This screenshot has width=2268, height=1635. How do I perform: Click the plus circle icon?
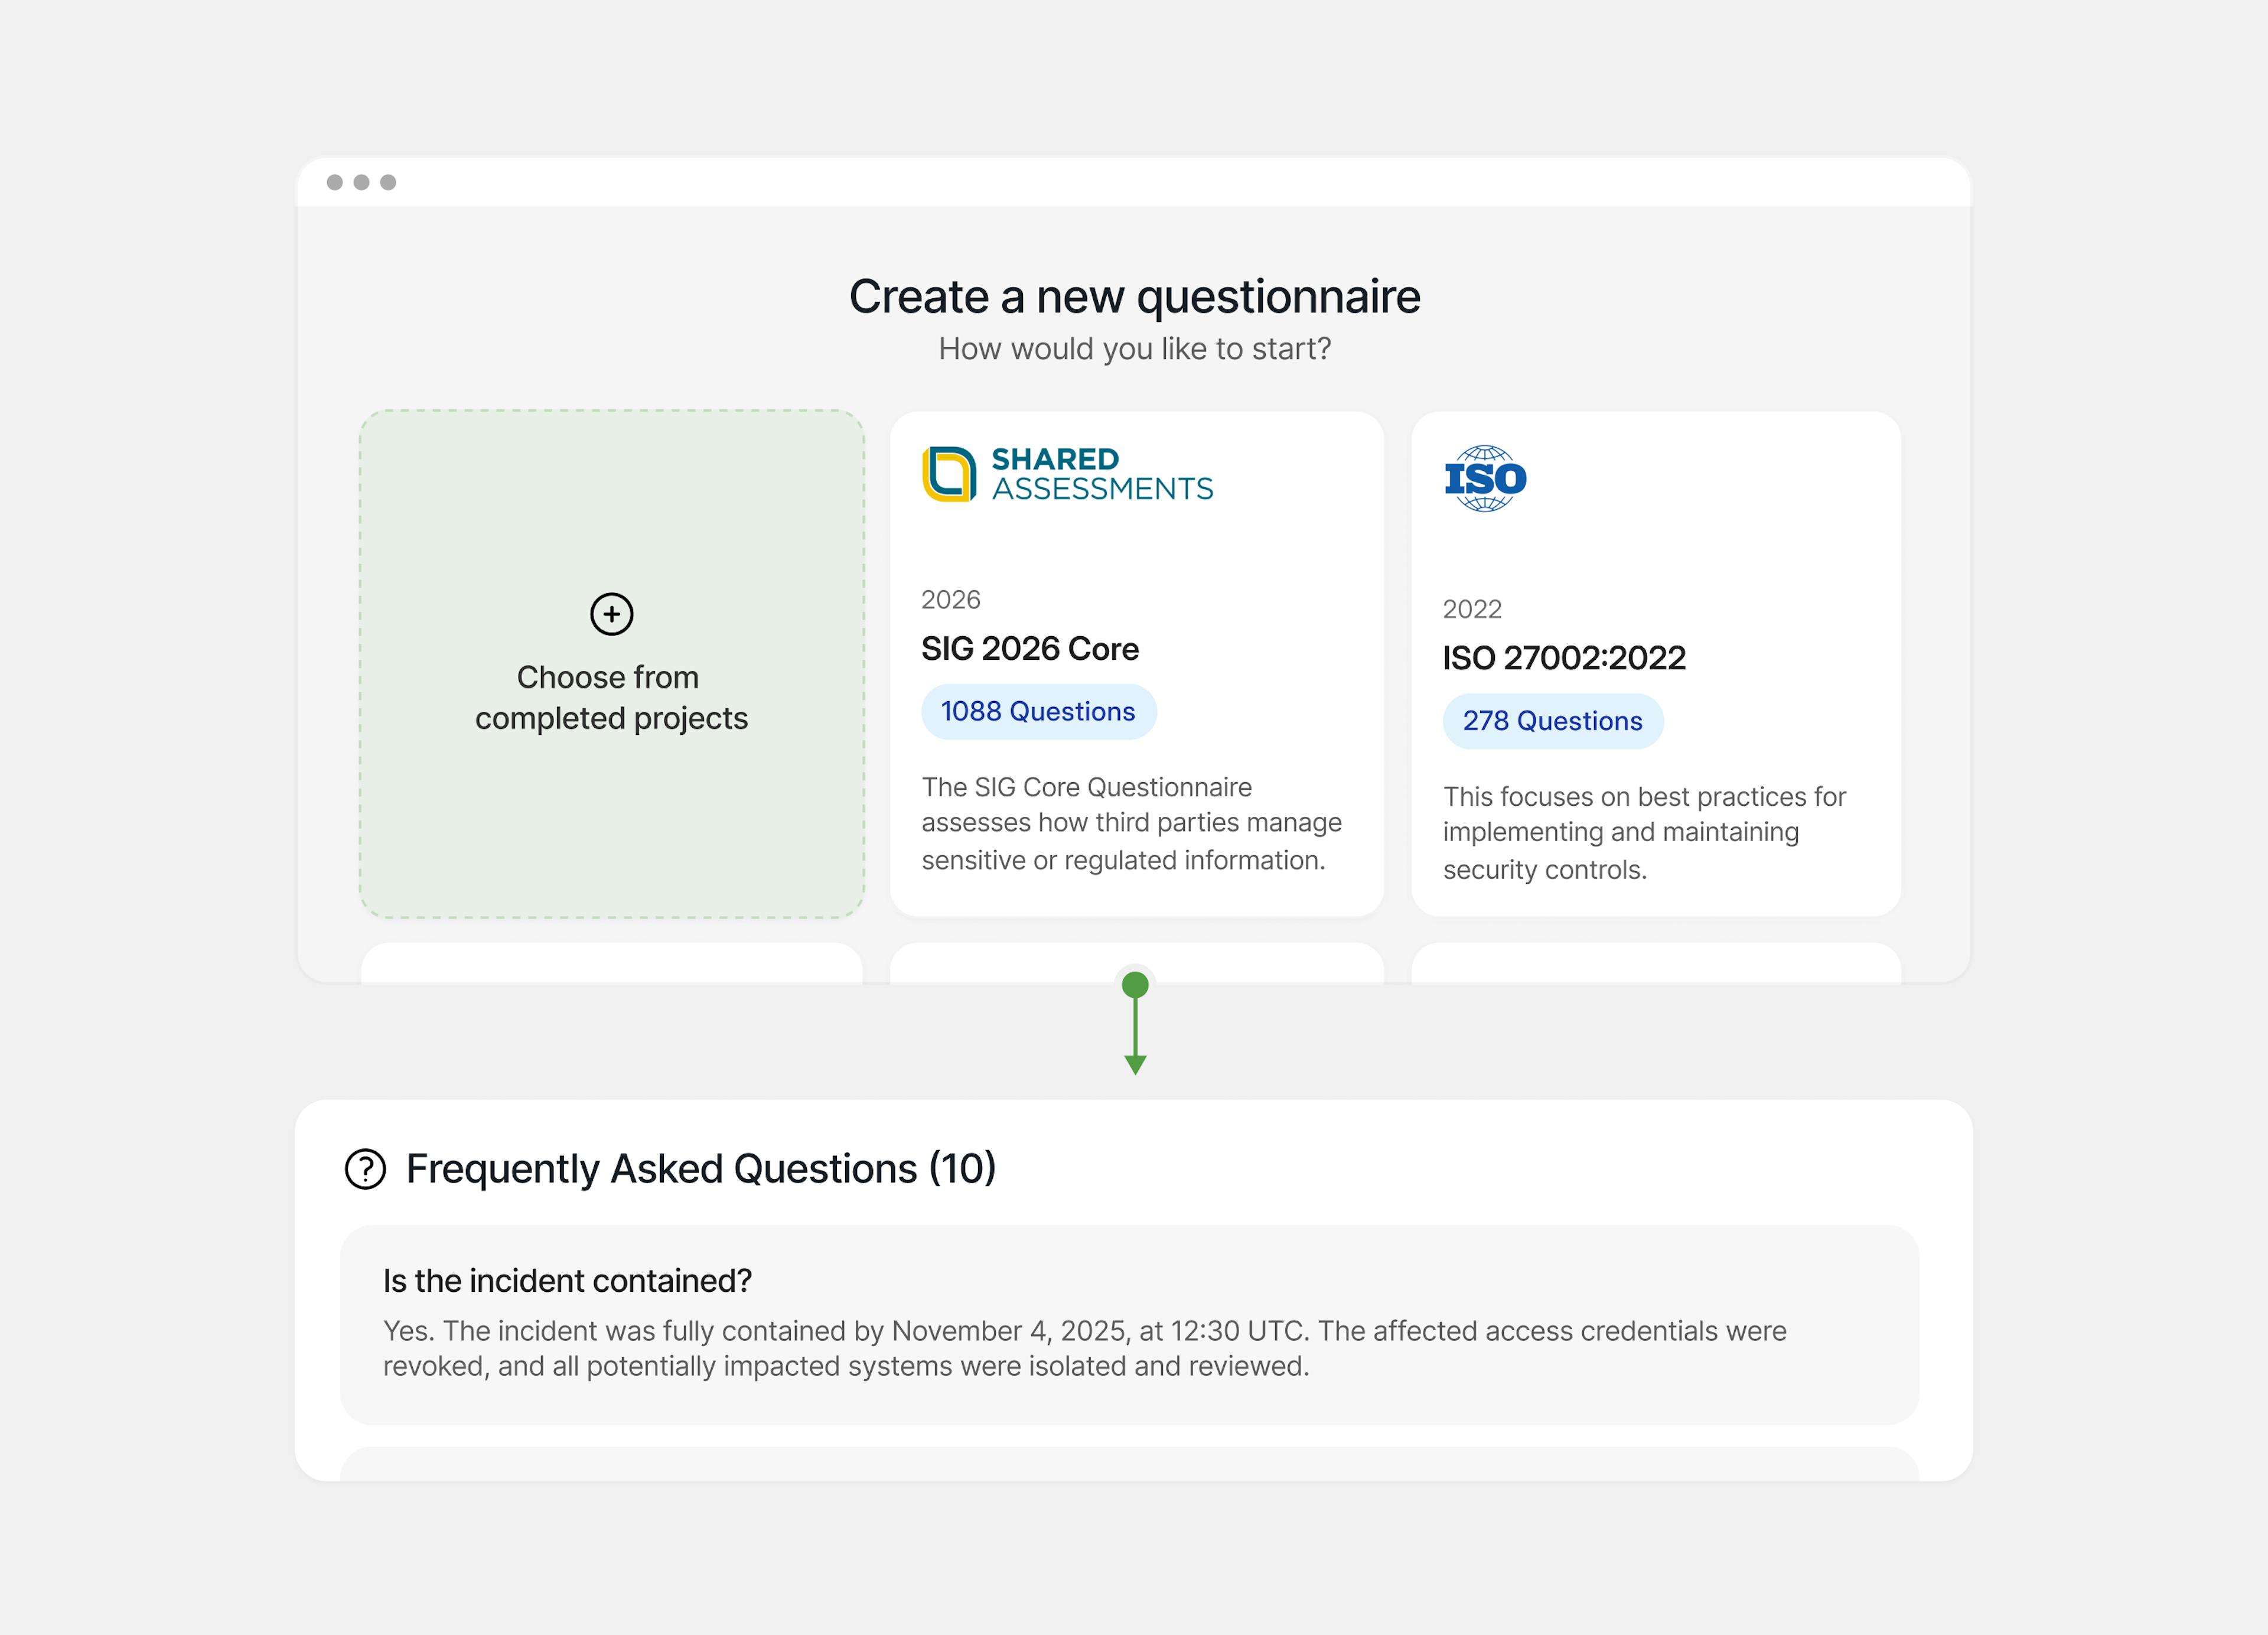pos(611,614)
